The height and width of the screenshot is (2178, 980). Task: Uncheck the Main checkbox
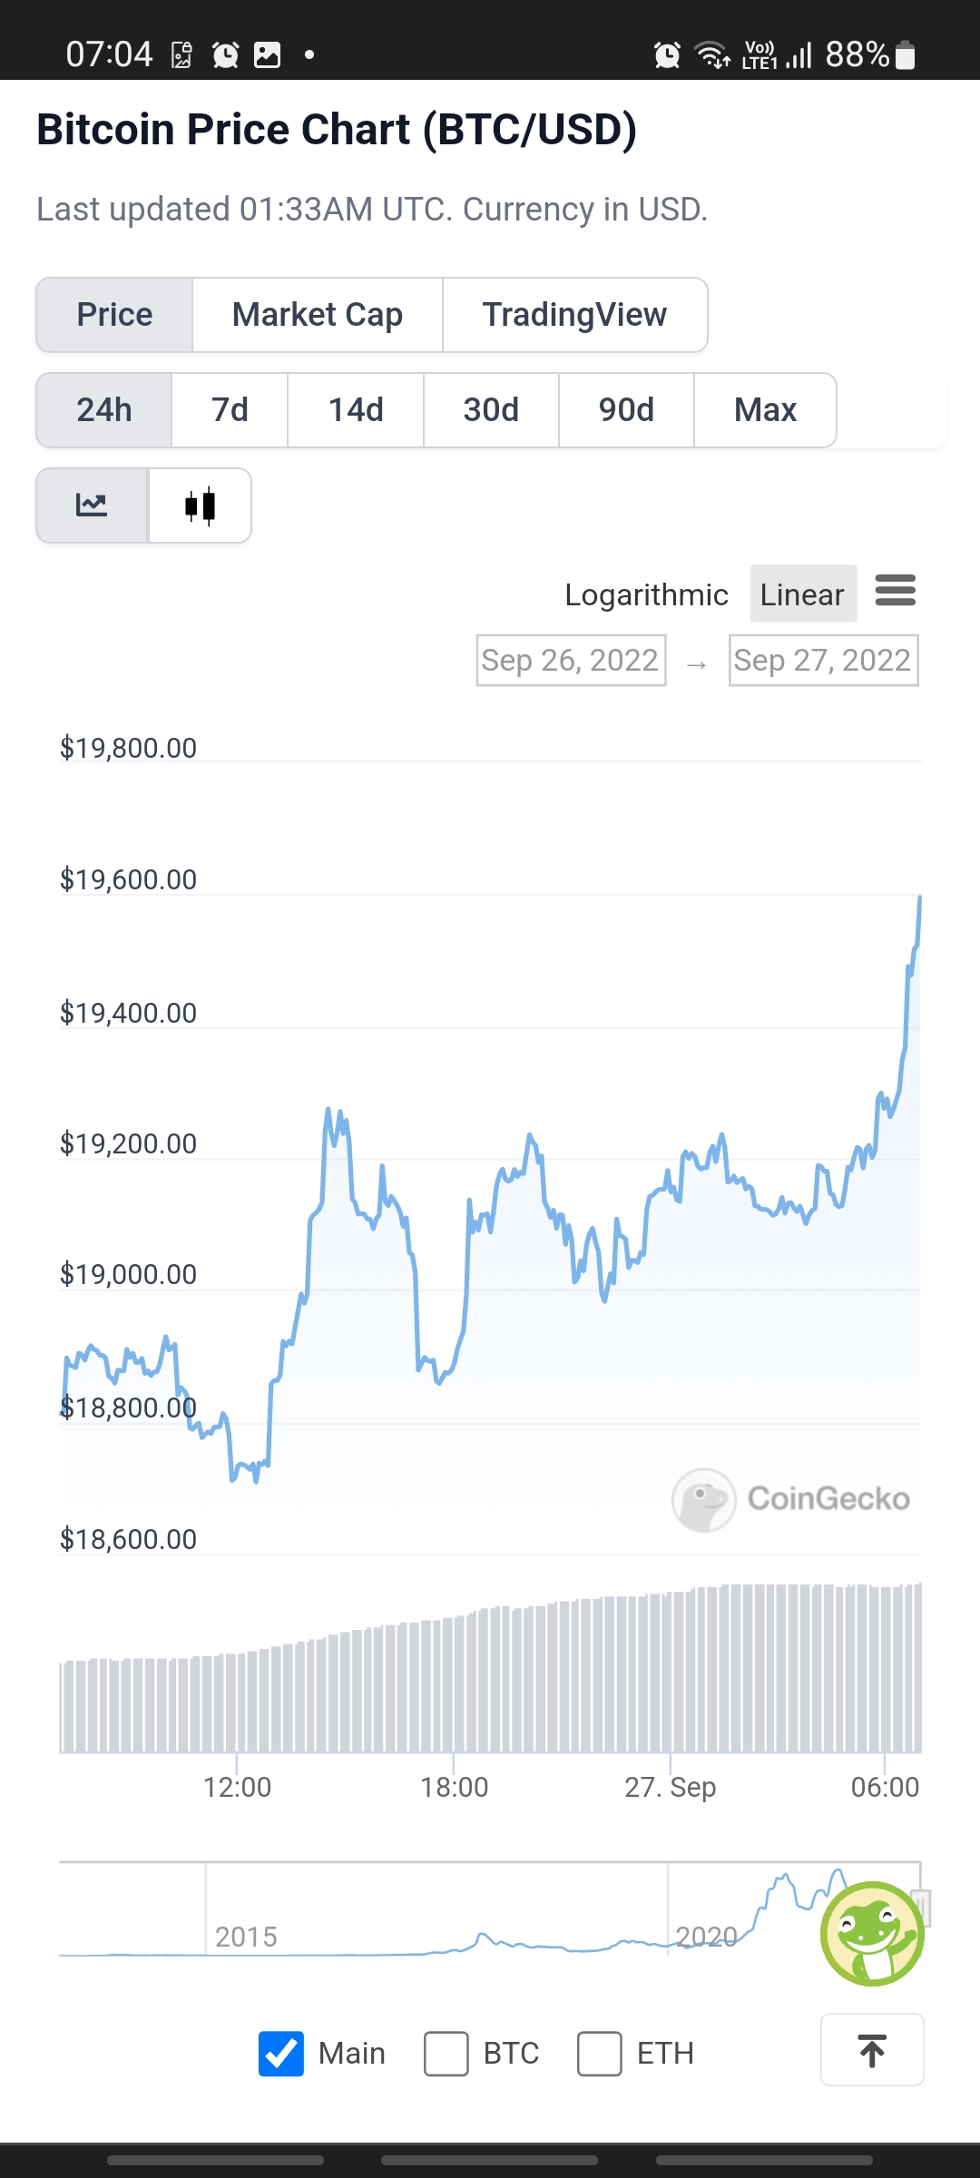tap(281, 2053)
